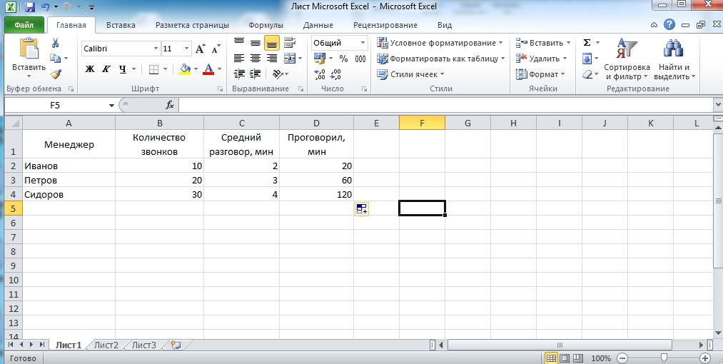The width and height of the screenshot is (723, 364).
Task: Toggle top vertical alignment
Action: [x=239, y=43]
